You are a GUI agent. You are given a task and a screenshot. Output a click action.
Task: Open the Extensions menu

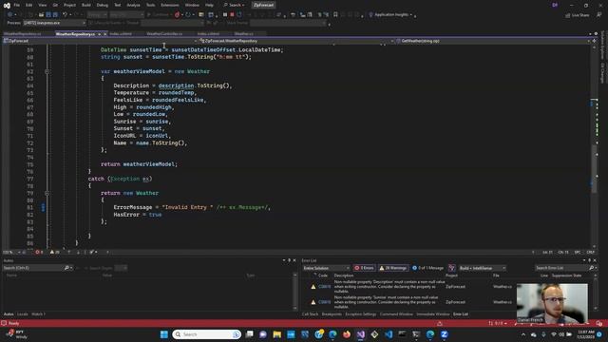coord(170,5)
